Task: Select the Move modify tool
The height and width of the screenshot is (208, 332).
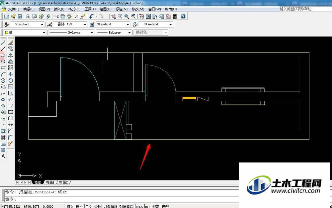Action: tap(11, 74)
